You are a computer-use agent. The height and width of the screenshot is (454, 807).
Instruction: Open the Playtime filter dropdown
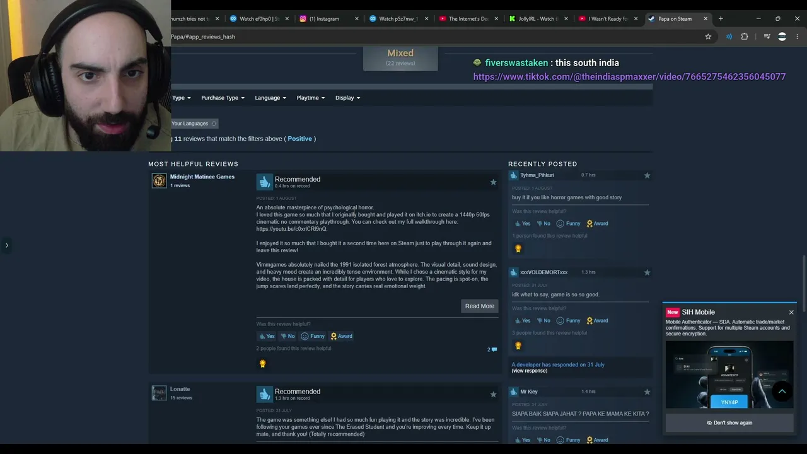pyautogui.click(x=311, y=98)
